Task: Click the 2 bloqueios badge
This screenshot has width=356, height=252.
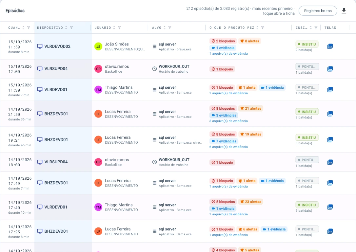Action: click(223, 41)
